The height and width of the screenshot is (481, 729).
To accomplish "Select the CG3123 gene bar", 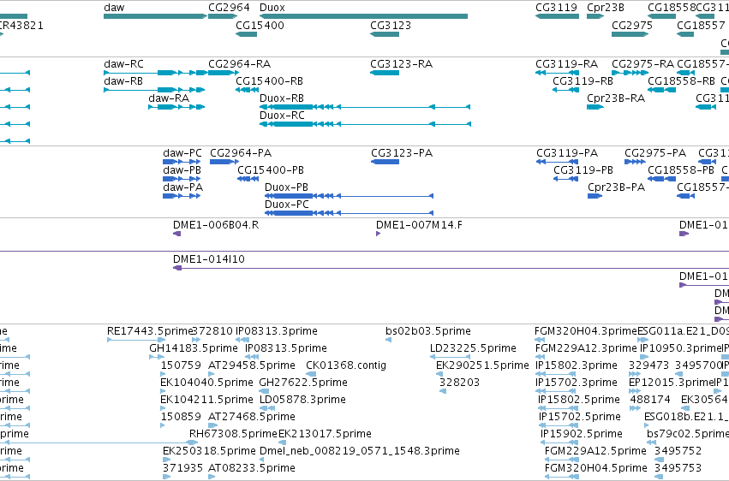I will (x=385, y=34).
